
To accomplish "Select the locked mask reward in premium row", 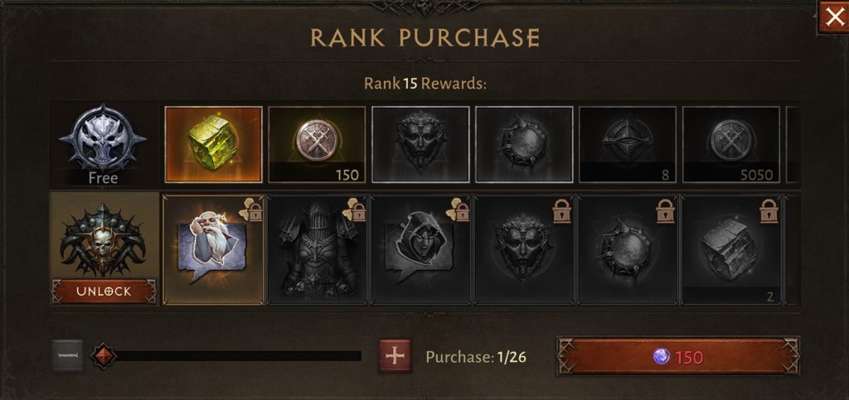I will 524,250.
